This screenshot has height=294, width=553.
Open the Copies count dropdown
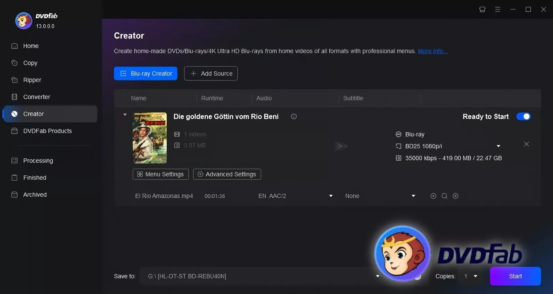(476, 276)
